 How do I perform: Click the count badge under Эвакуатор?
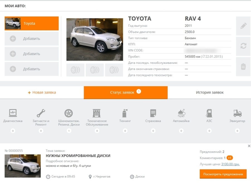[x=237, y=131]
